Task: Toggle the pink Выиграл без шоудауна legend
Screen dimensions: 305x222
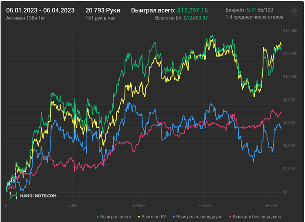Action: (x=255, y=217)
